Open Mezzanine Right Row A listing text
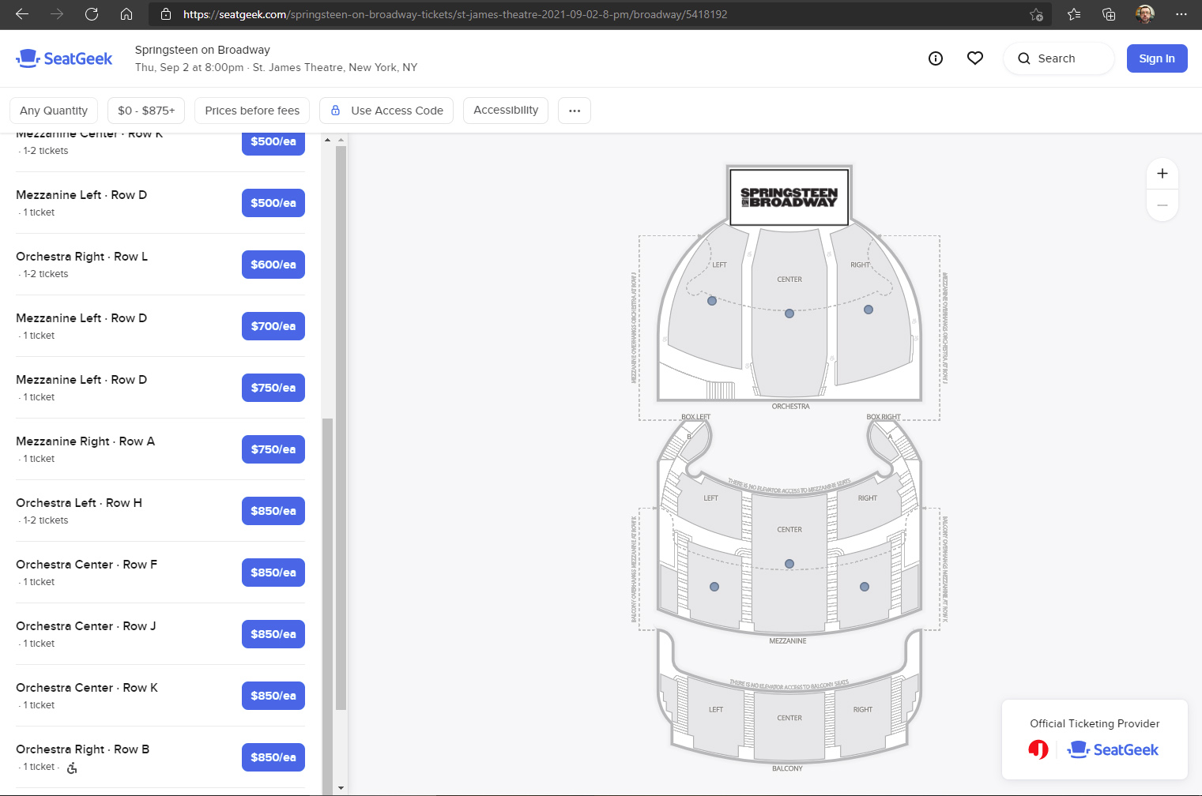The image size is (1202, 796). [85, 441]
